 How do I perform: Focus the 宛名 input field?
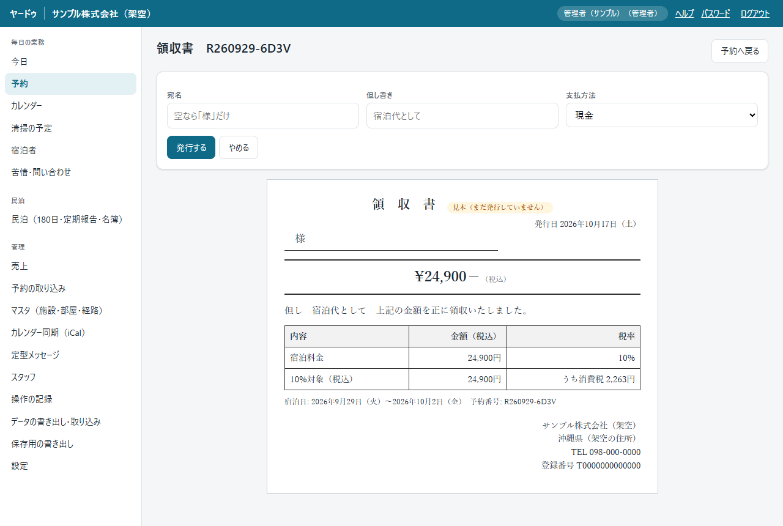(263, 116)
